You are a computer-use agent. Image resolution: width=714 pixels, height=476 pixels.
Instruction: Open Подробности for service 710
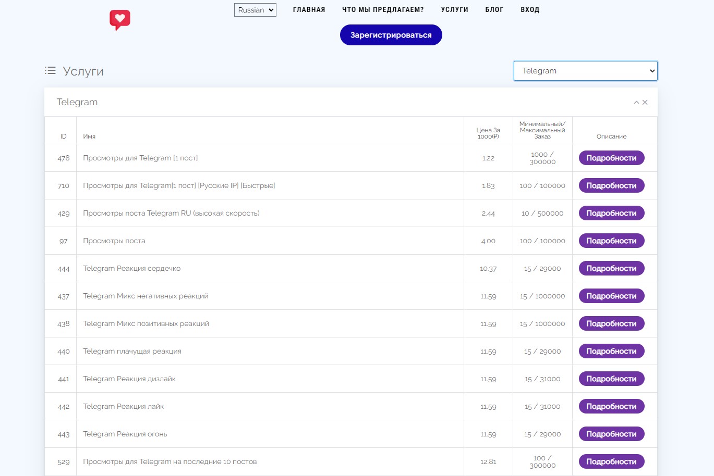[611, 185]
